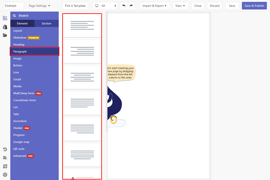
Task: Select Google map in the element list
Action: click(x=35, y=142)
